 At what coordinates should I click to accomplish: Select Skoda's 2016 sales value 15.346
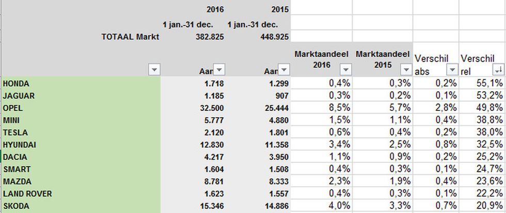coord(212,206)
